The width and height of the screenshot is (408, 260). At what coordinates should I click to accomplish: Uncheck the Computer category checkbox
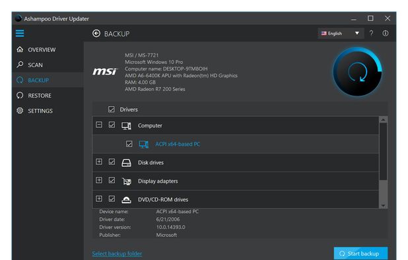[x=112, y=125]
